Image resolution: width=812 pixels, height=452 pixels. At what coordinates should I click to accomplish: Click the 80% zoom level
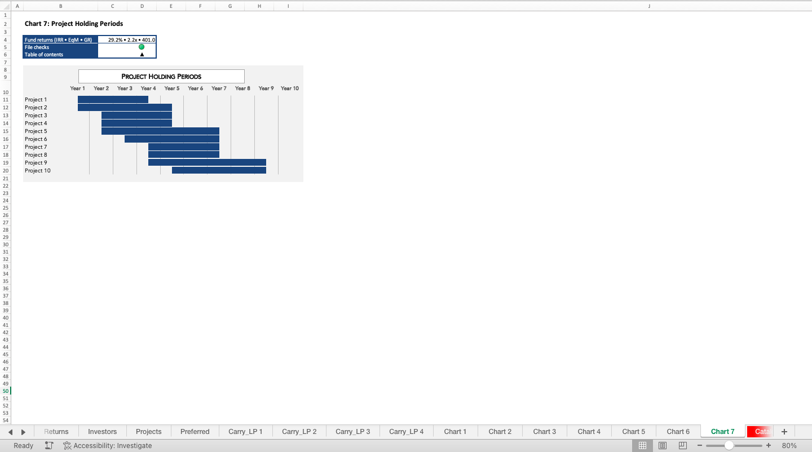[789, 446]
